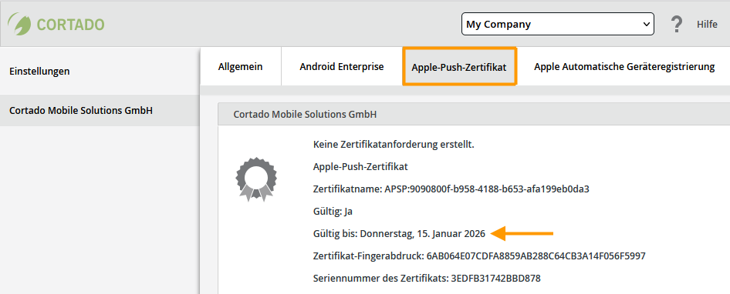Image resolution: width=730 pixels, height=294 pixels.
Task: Click the CORTADO brand text
Action: [71, 25]
